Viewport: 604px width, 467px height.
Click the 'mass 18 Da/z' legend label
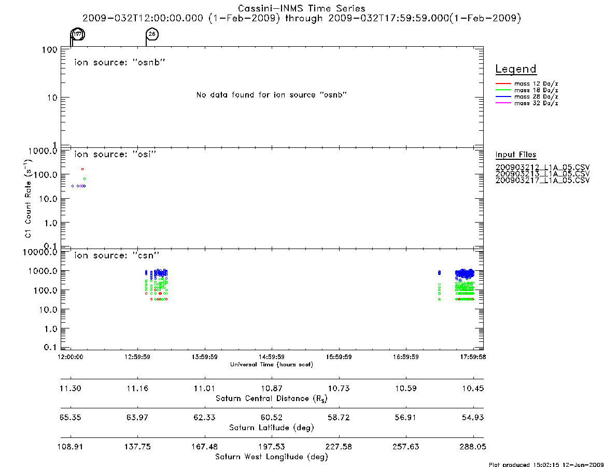(536, 90)
